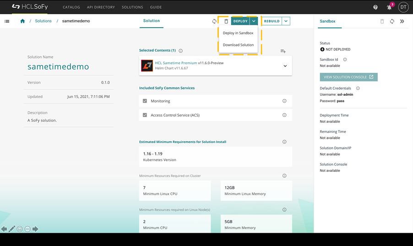Open the API DIRECTORY nav item
Image resolution: width=413 pixels, height=246 pixels.
(101, 7)
